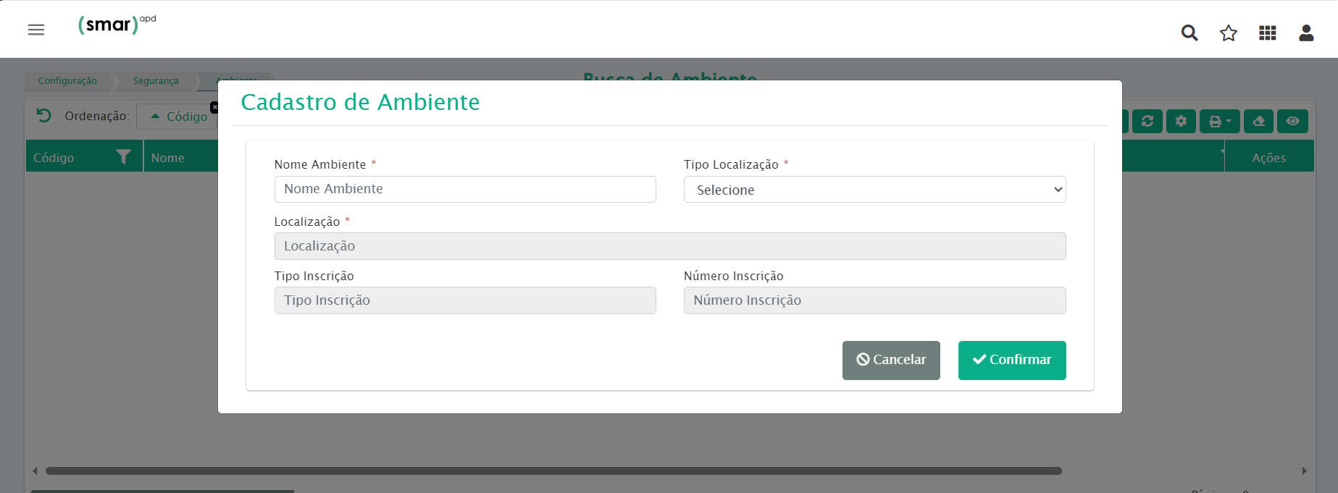Click the filter funnel in Código column
Screen dimensions: 1338x493
[124, 157]
